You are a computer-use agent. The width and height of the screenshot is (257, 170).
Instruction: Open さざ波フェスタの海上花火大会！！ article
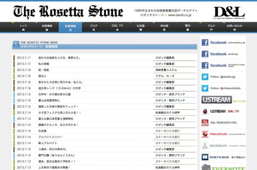[x=60, y=113]
